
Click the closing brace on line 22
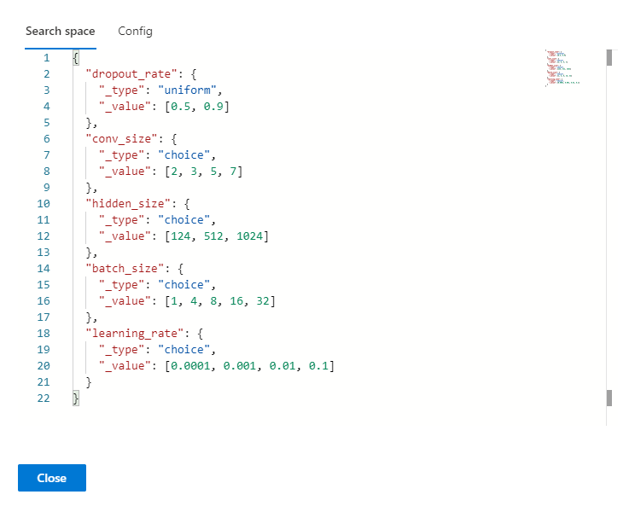(x=76, y=399)
